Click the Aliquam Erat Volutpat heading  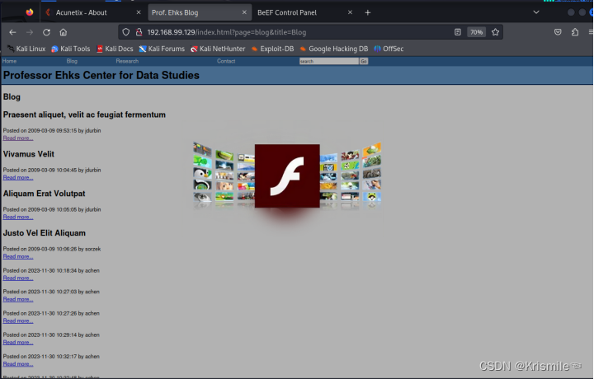coord(45,194)
